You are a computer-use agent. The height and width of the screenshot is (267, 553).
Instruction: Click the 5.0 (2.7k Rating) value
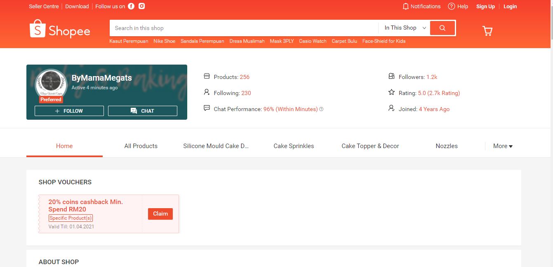(x=439, y=93)
